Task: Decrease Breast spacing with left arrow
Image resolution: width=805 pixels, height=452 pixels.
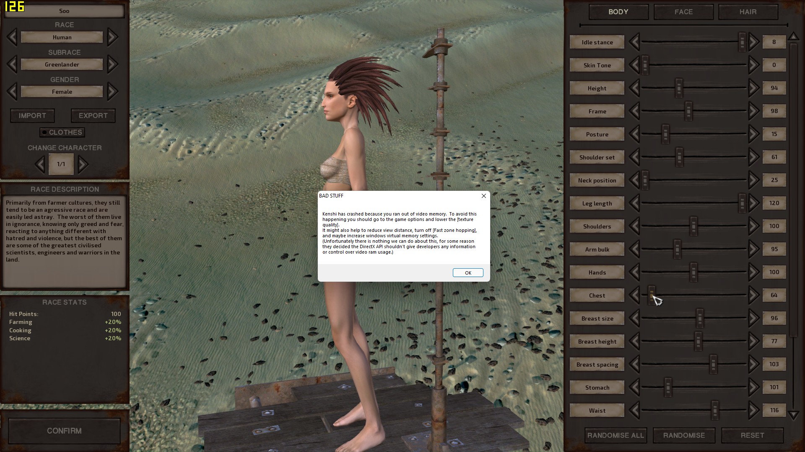Action: [x=634, y=364]
